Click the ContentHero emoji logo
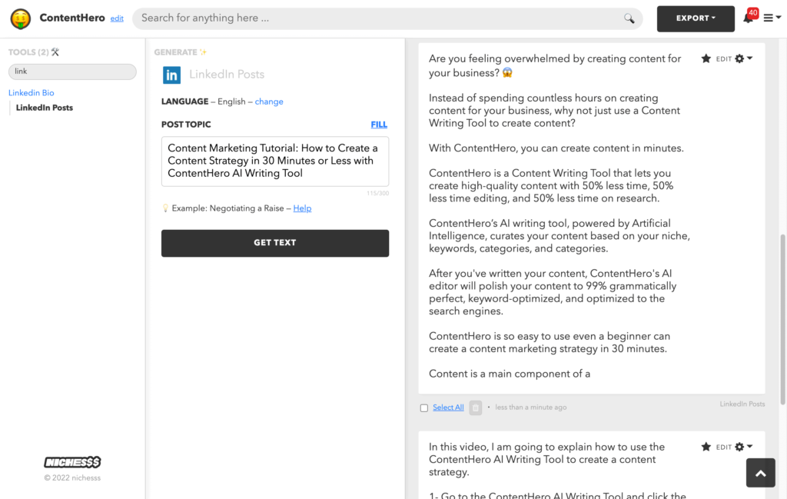Viewport: 787px width, 499px height. tap(21, 18)
